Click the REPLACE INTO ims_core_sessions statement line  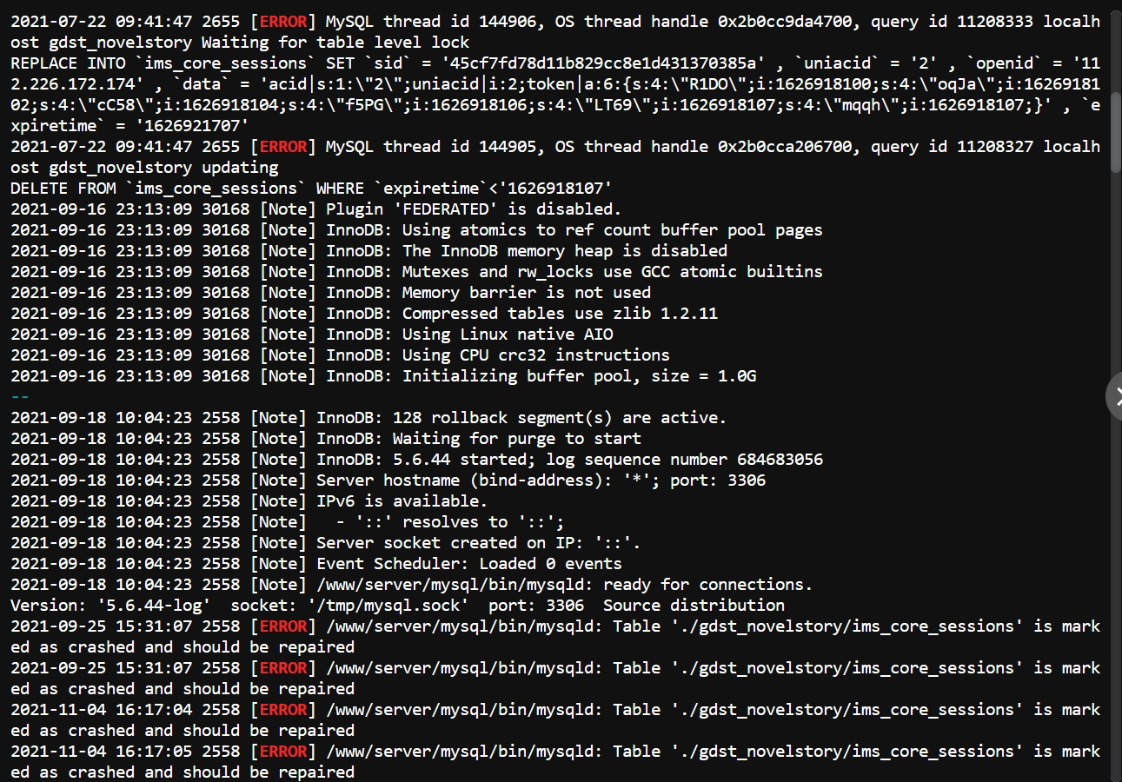click(x=555, y=63)
